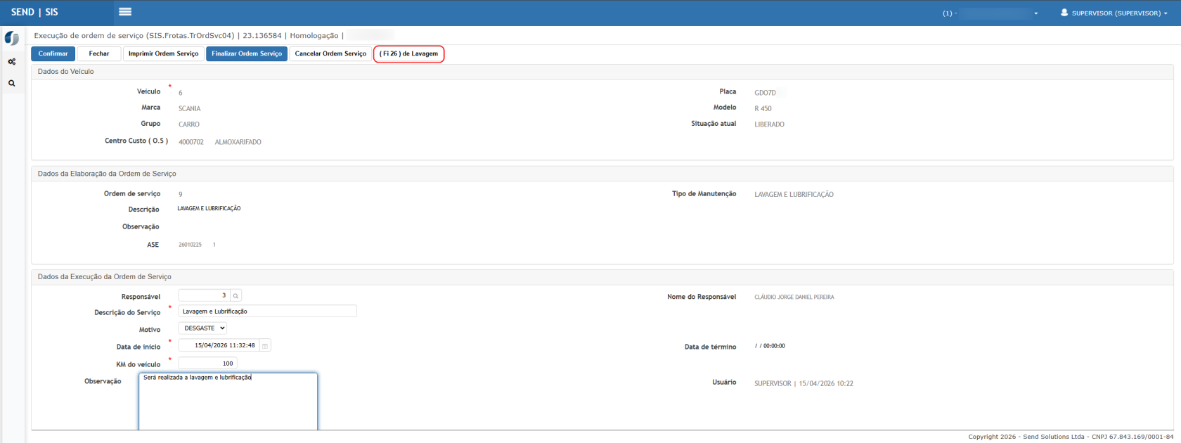Focus the Responsável code input field
This screenshot has height=443, width=1181.
click(x=204, y=296)
